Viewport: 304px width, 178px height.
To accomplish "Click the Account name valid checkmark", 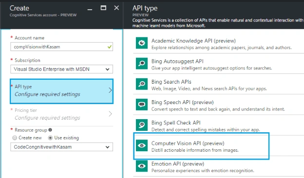I will (110, 47).
